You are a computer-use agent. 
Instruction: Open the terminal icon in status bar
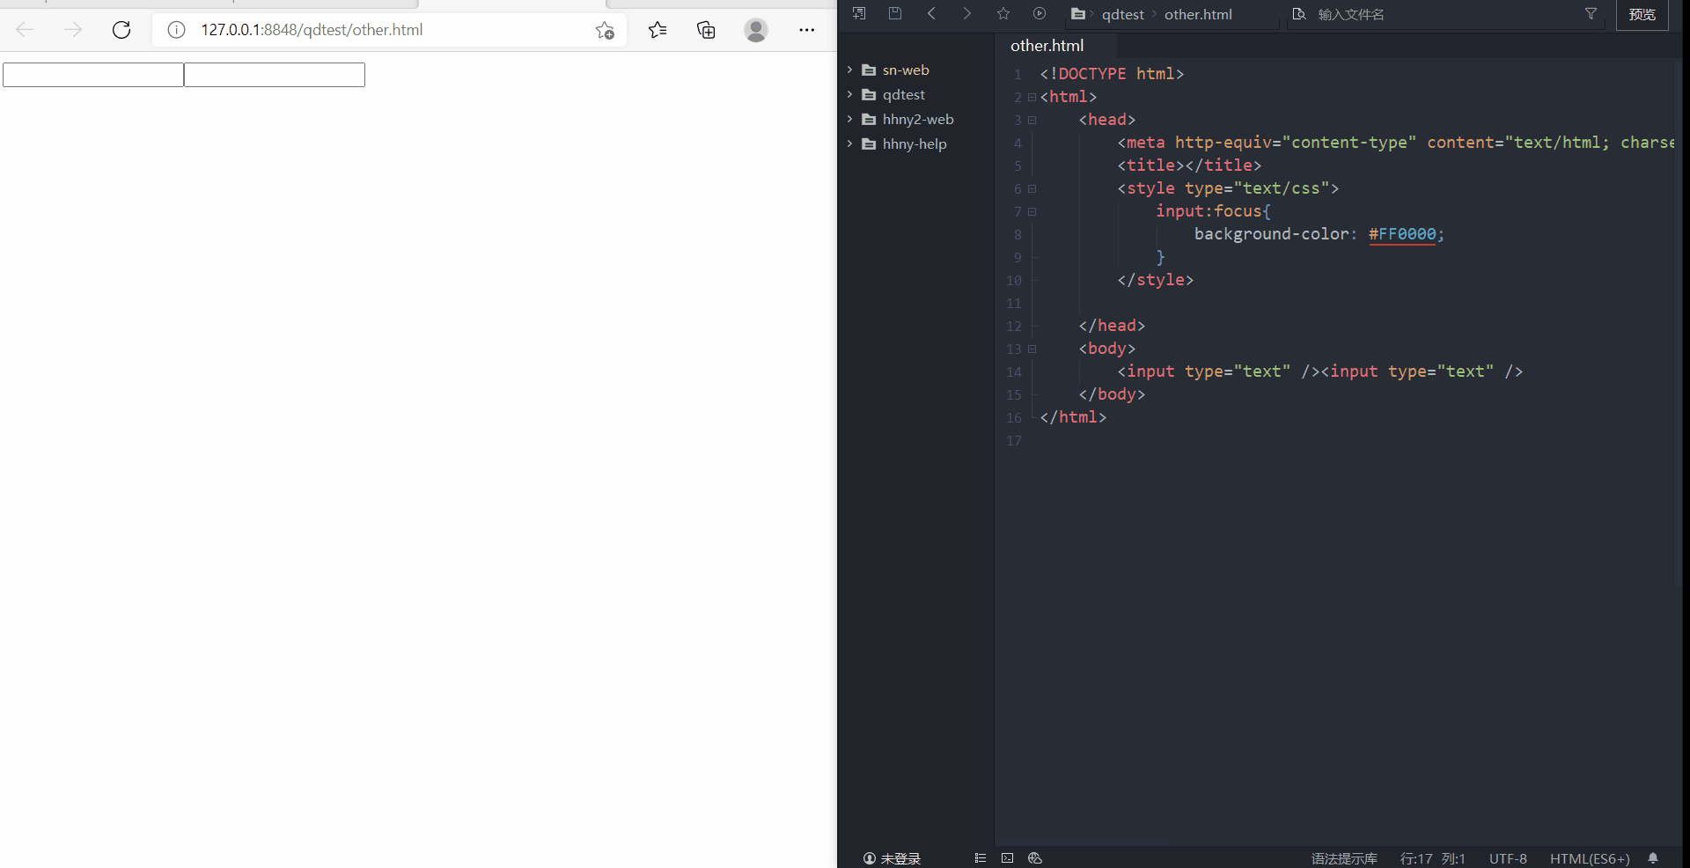[1007, 858]
